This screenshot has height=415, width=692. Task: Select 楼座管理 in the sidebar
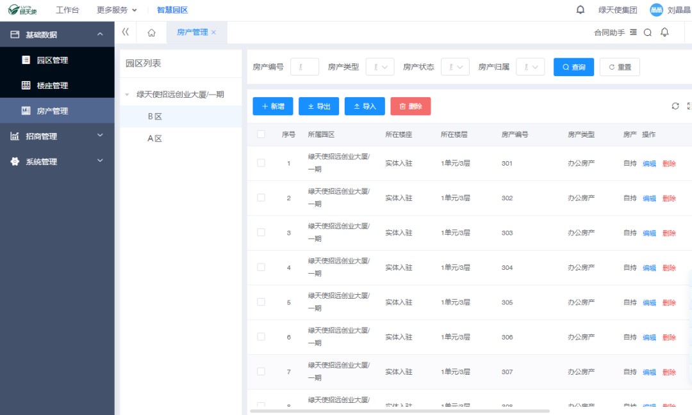coord(52,86)
